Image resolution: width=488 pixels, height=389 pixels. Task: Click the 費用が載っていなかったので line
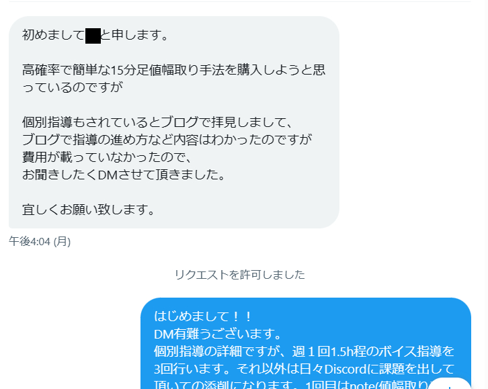(x=107, y=157)
